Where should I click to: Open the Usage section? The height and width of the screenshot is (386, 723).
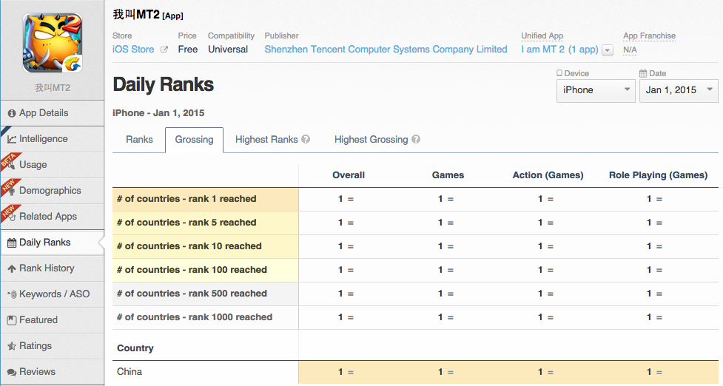pos(53,165)
